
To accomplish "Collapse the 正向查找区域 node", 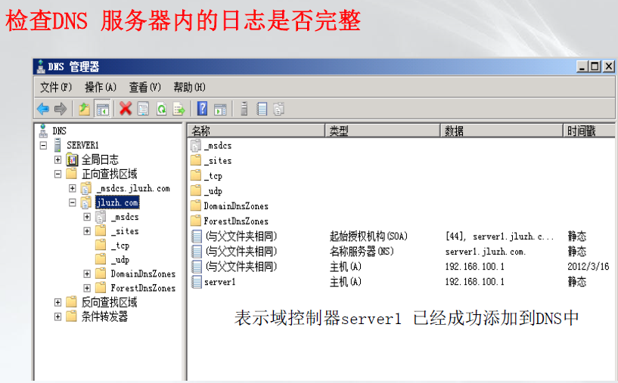I will click(58, 174).
